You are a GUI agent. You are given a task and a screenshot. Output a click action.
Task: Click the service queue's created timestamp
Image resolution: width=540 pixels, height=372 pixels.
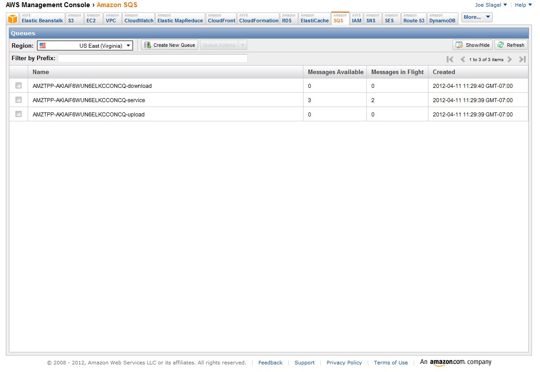click(473, 100)
